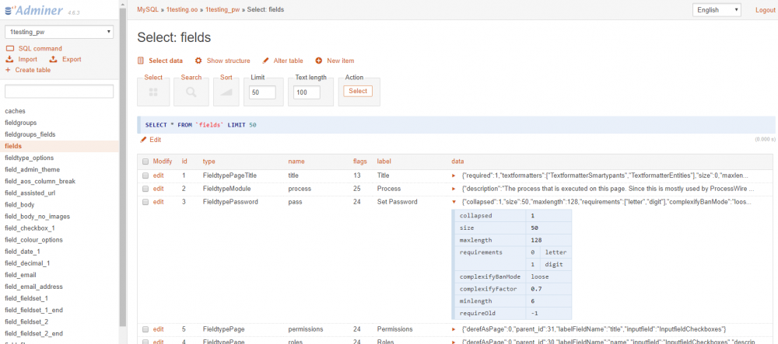This screenshot has width=778, height=344.
Task: Click the Select data icon
Action: point(141,61)
